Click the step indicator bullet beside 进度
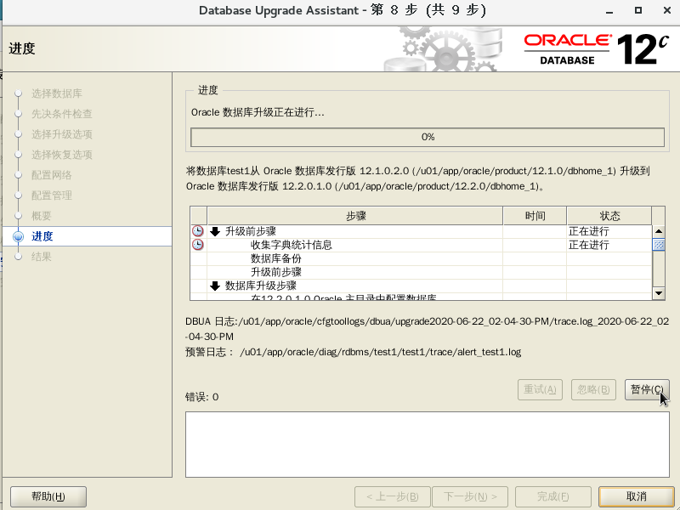Screen dimensions: 680x510 (17, 236)
